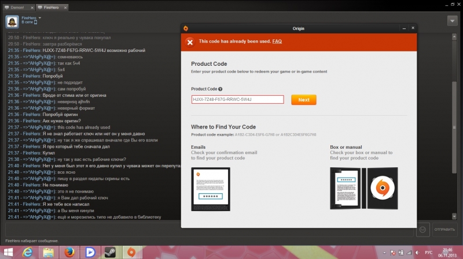Click FireHero's avatar in chat window
Viewport: 463px width, 259px height.
point(12,22)
